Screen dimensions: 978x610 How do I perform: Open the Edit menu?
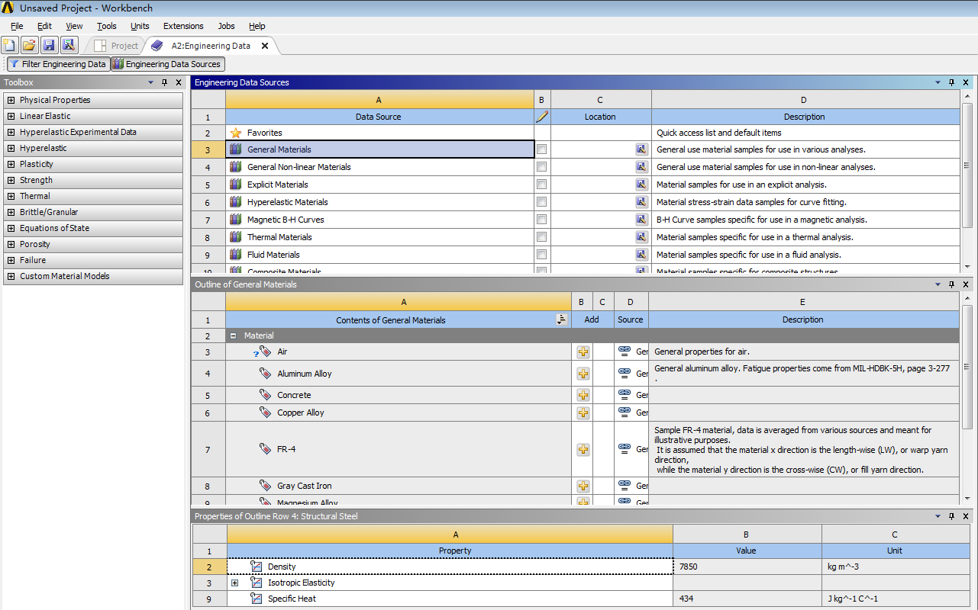(44, 26)
